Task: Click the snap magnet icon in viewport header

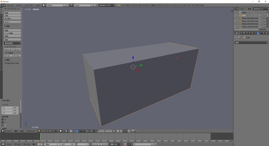Action: (x=121, y=131)
